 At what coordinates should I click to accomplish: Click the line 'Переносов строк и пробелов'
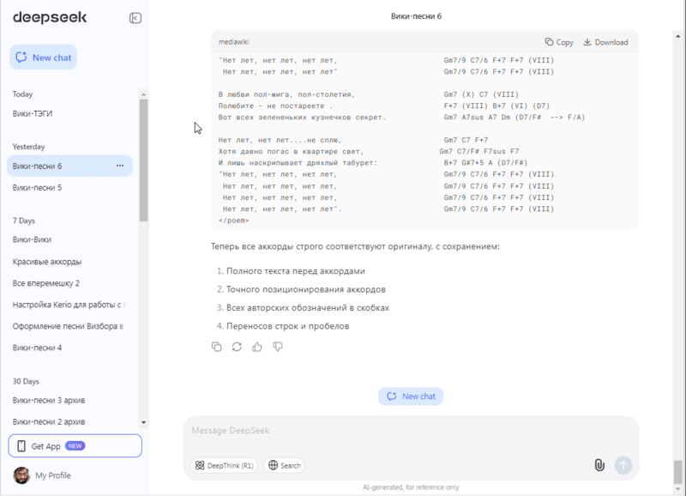point(287,326)
